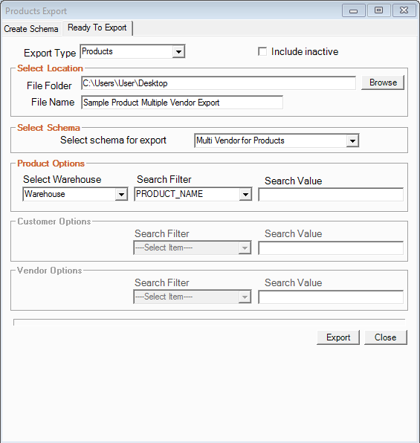This screenshot has width=420, height=443.
Task: Switch to the Create Schema tab
Action: click(31, 29)
